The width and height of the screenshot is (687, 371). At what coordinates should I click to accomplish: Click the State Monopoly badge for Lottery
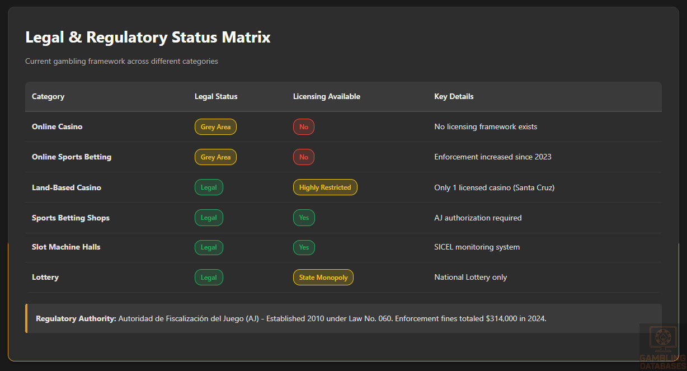(x=323, y=278)
